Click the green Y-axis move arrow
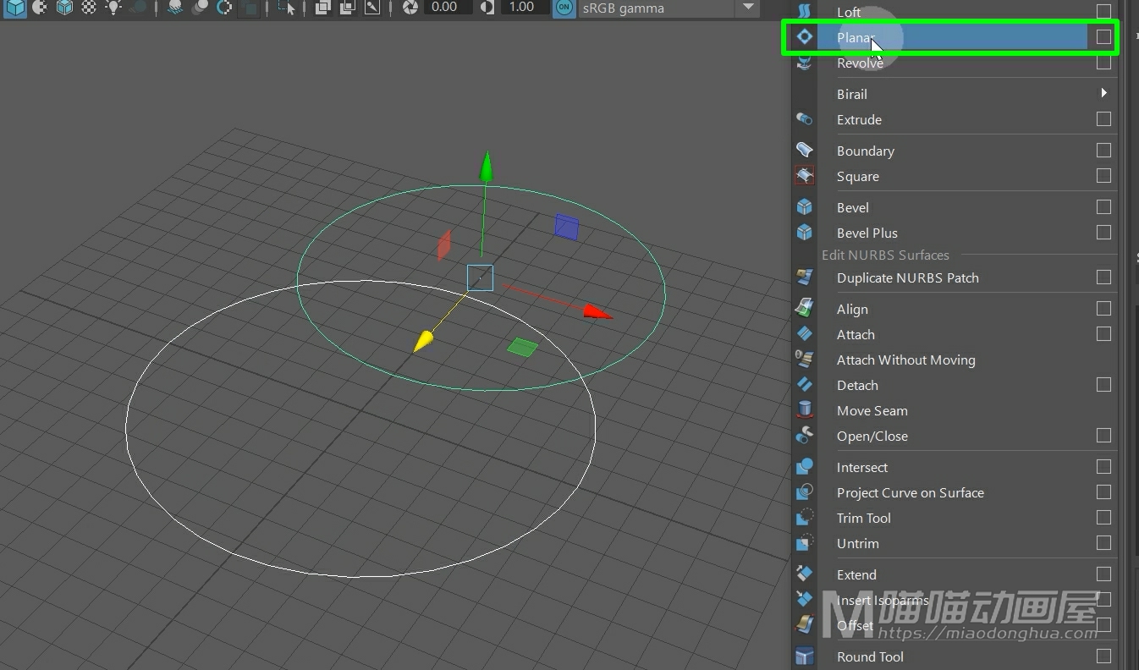 486,167
